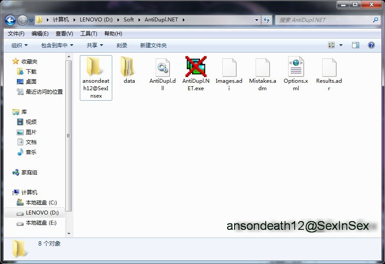Go back with the Back arrow button
This screenshot has height=264, width=385.
point(11,20)
